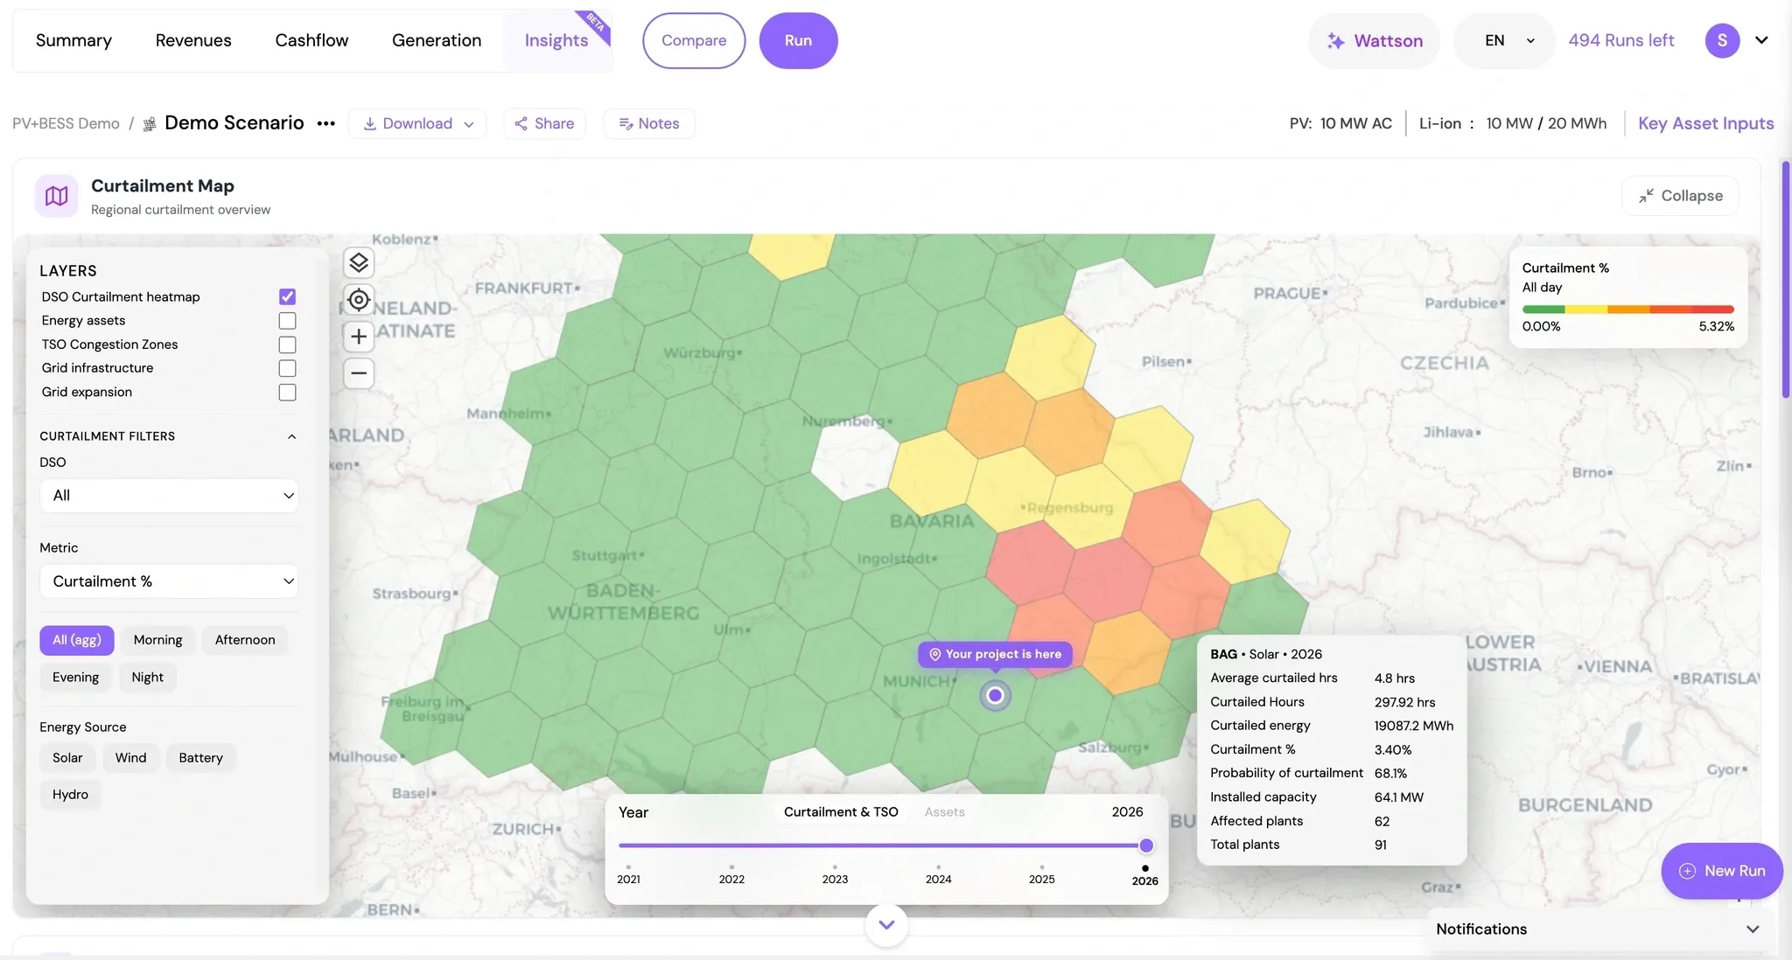Open the EN language dropdown
Screen dimensions: 1792x960
pyautogui.click(x=1505, y=41)
